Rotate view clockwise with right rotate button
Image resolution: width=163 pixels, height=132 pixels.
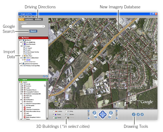click(111, 113)
